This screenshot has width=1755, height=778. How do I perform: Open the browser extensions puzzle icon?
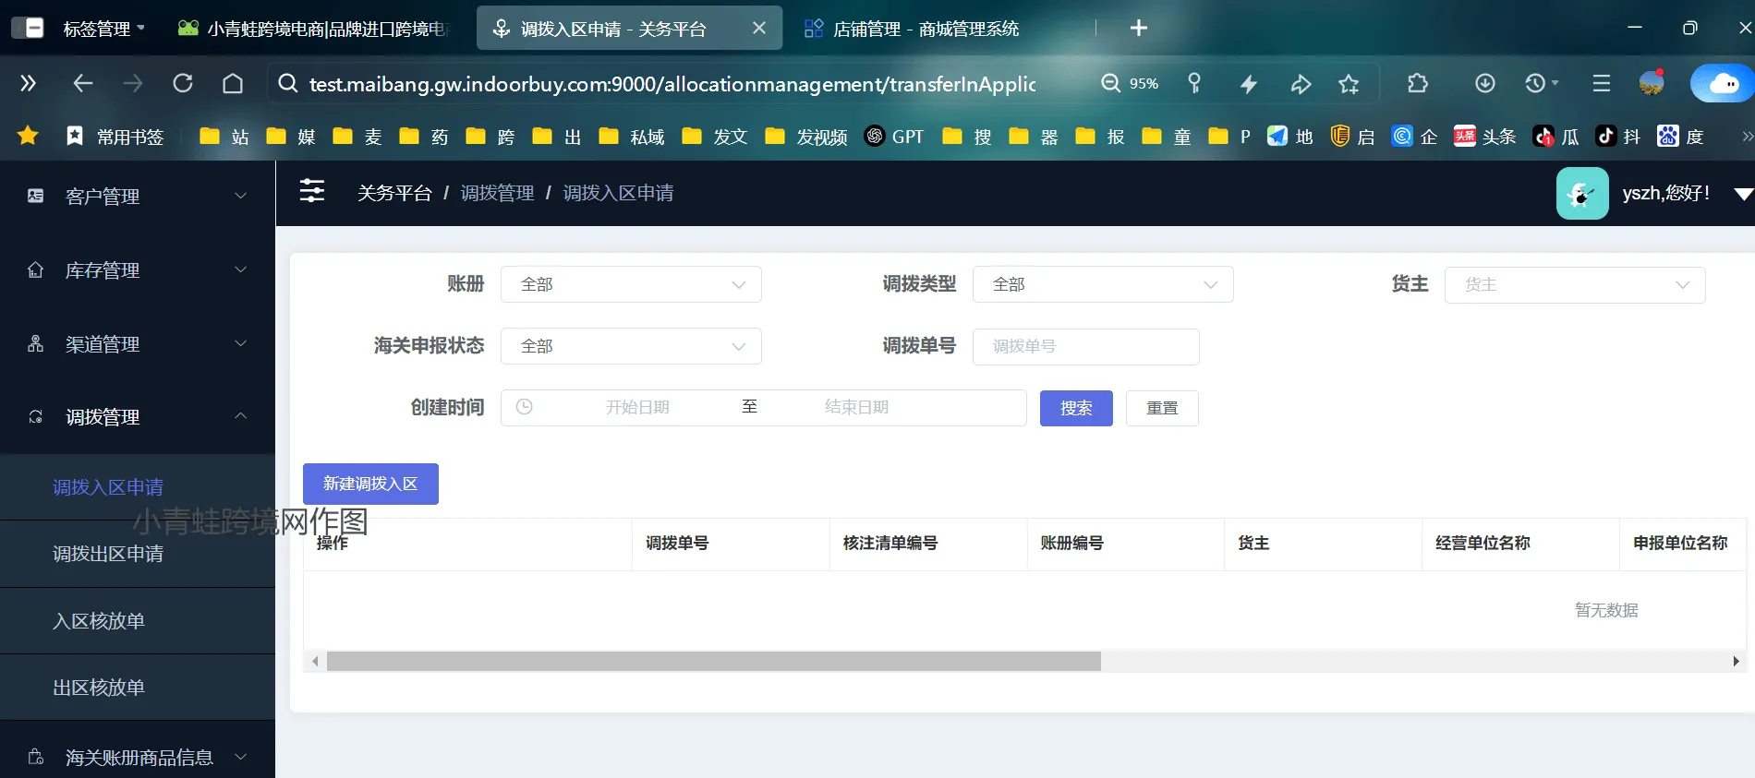1417,84
